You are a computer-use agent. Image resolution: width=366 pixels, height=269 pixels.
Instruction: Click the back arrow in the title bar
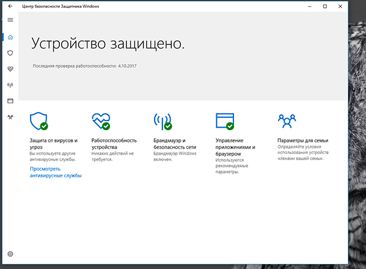click(10, 6)
